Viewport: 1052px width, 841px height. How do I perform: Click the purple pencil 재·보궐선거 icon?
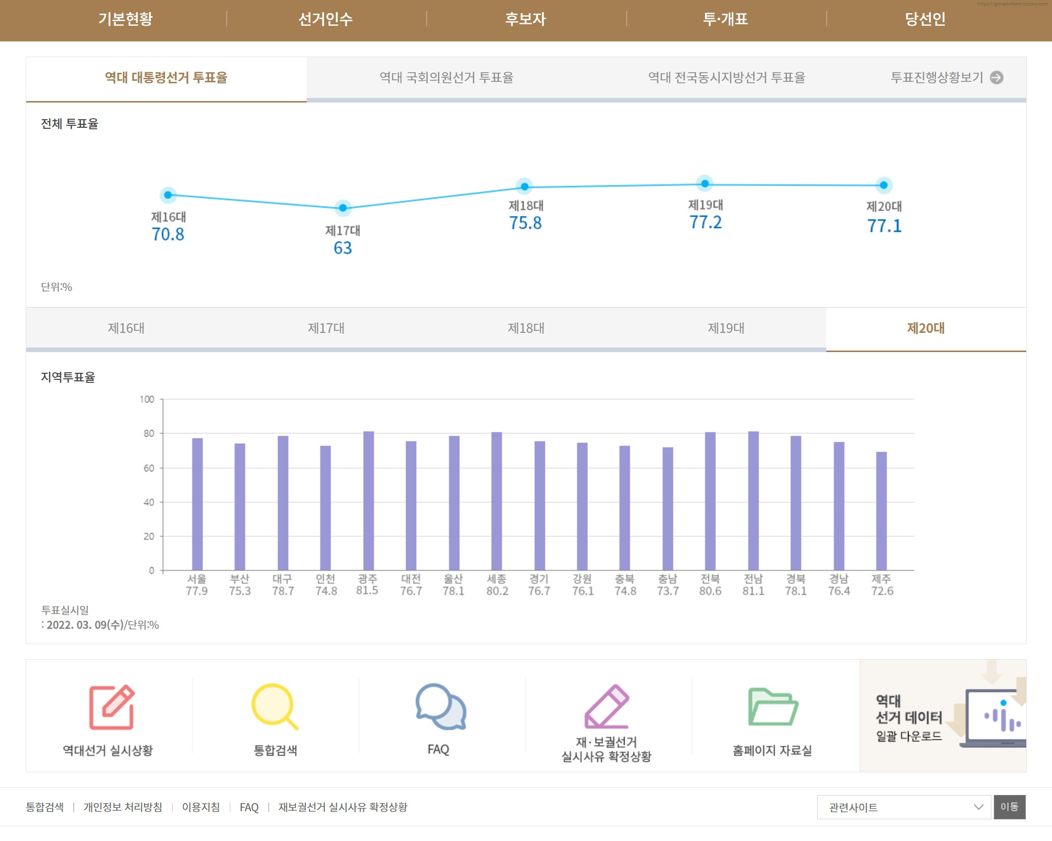(x=607, y=706)
